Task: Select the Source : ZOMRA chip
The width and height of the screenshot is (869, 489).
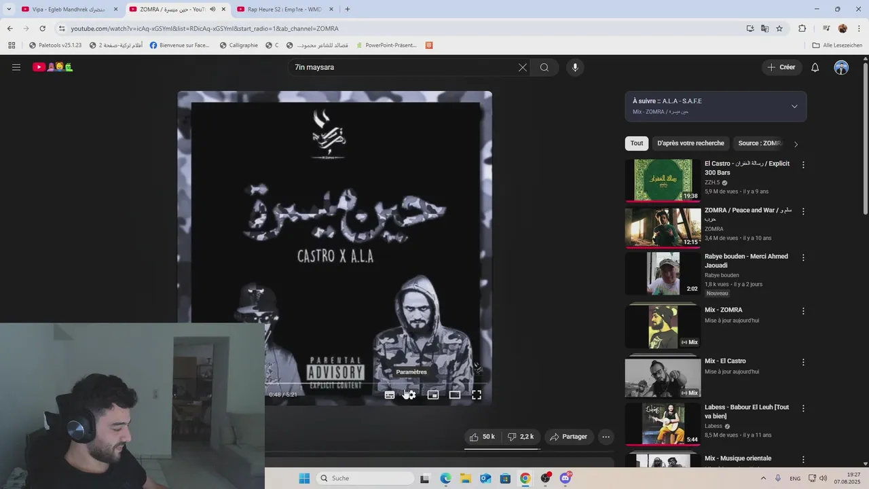Action: [x=760, y=143]
